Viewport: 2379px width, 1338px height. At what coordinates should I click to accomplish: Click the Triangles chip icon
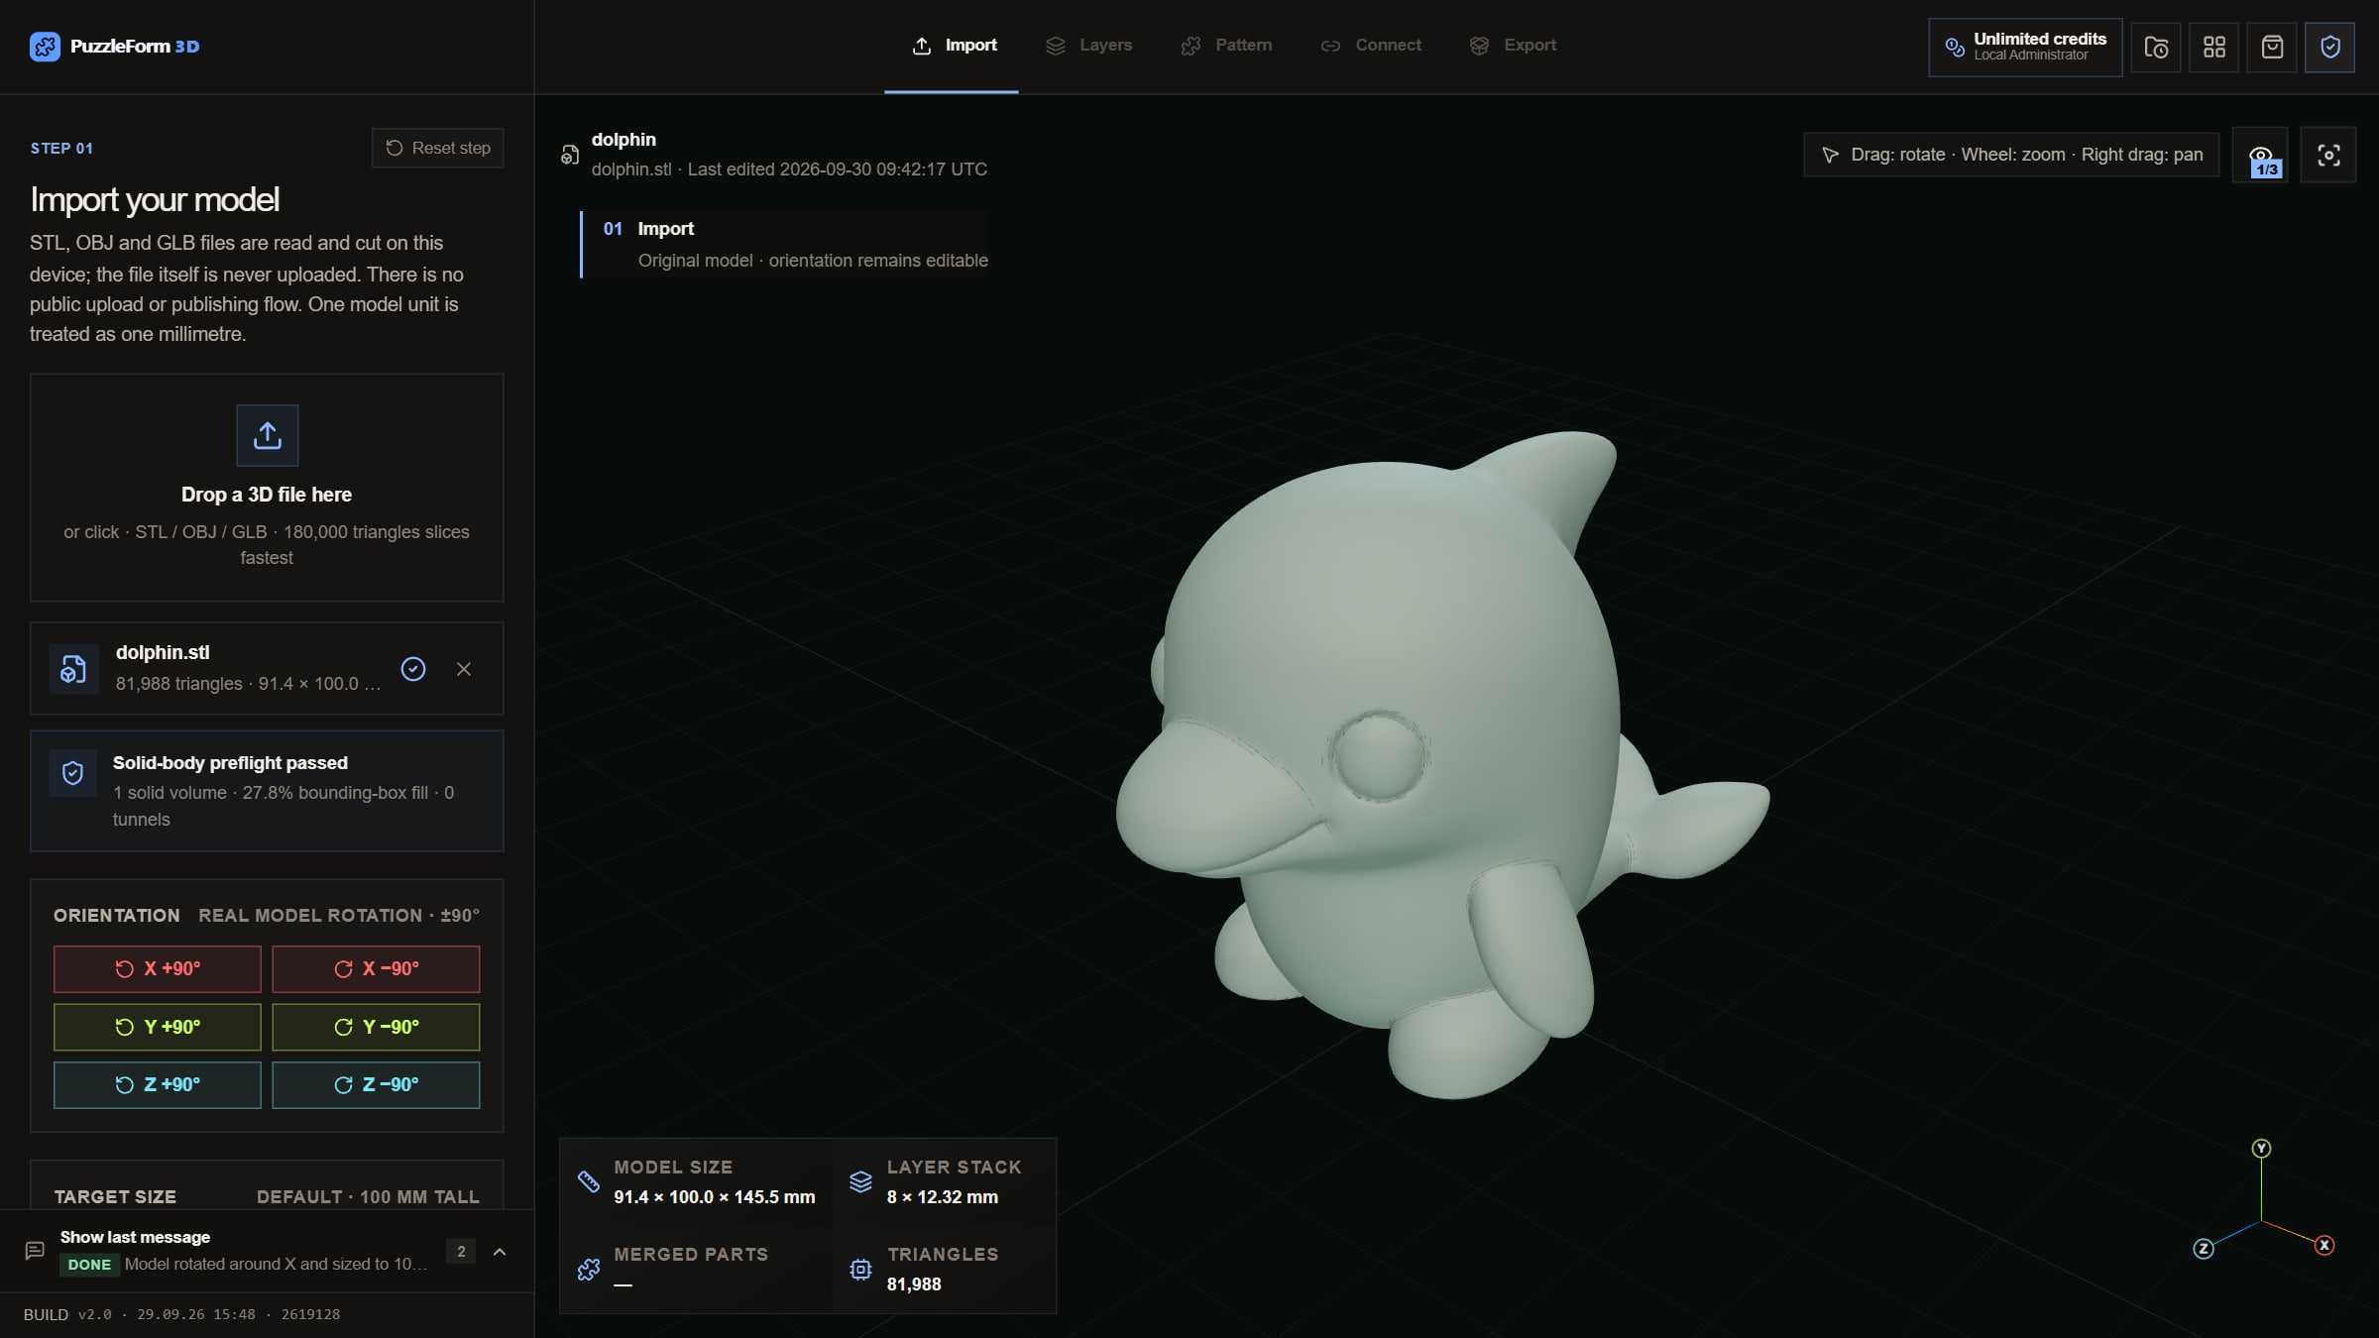click(860, 1270)
